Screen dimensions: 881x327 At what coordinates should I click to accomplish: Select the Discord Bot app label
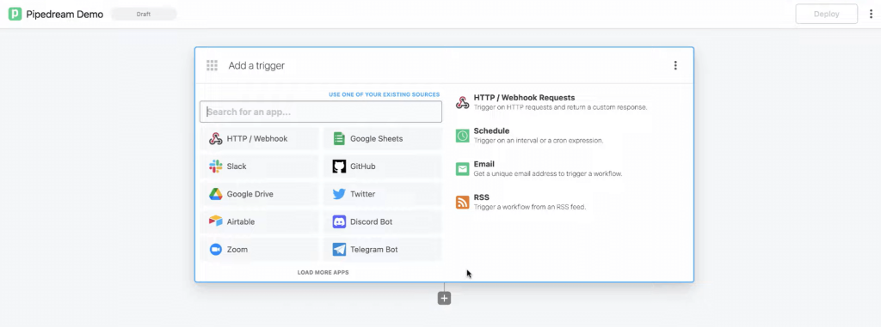372,221
